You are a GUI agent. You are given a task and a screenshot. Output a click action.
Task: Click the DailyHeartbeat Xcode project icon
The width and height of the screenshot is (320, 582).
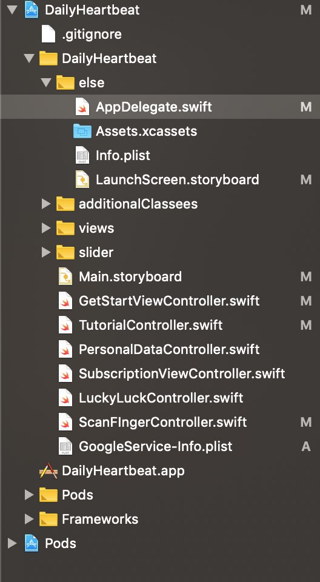pos(32,10)
